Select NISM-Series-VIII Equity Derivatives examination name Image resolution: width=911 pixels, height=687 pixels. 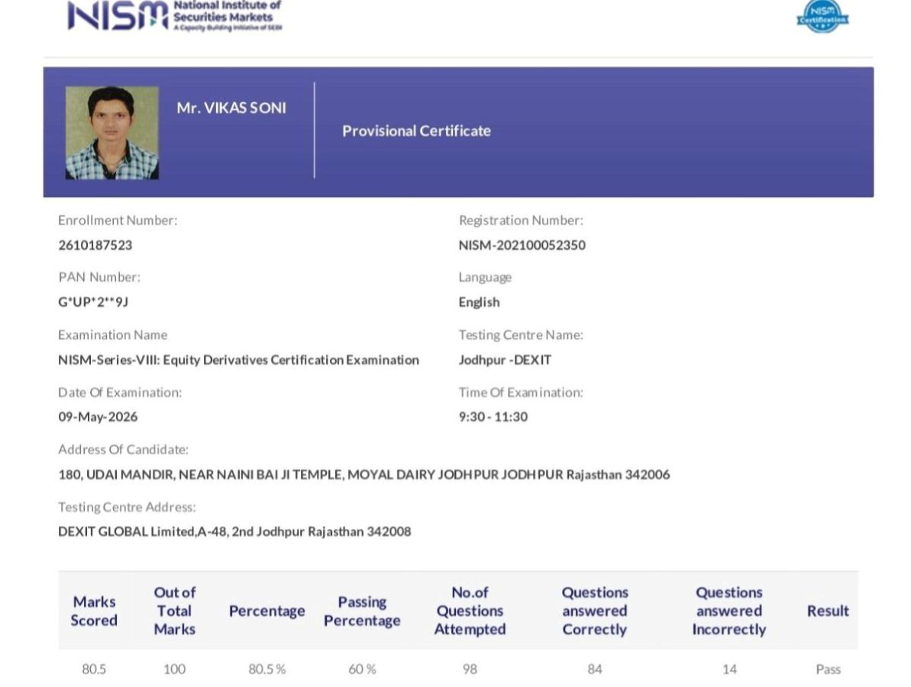coord(238,360)
